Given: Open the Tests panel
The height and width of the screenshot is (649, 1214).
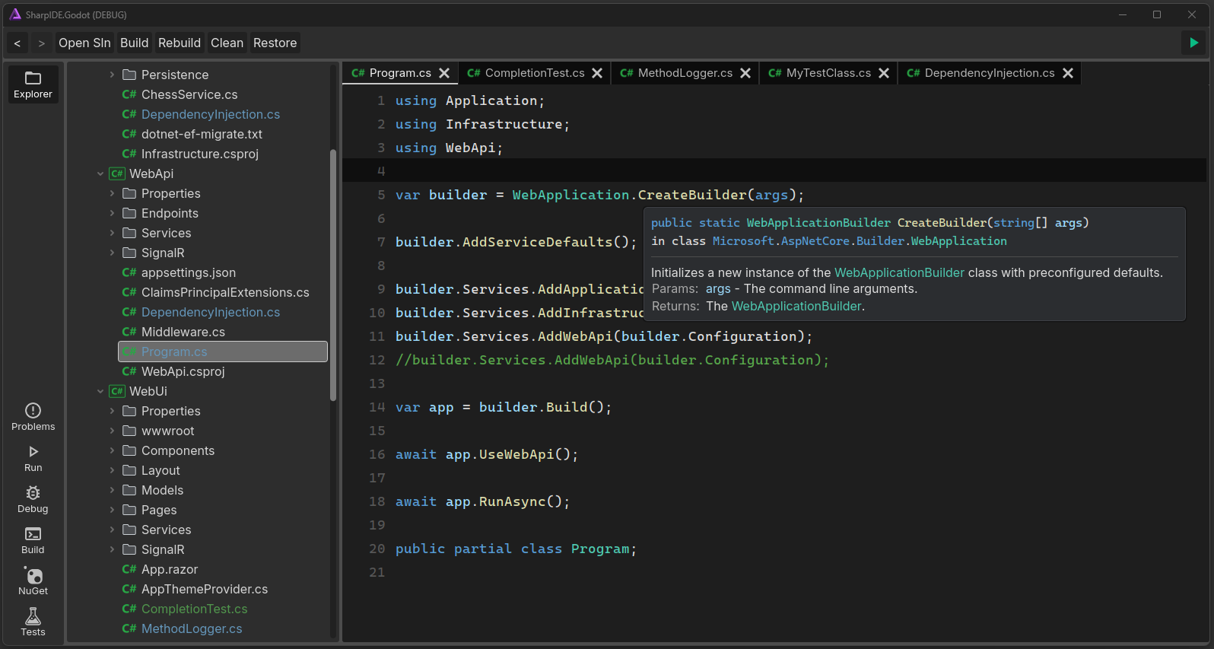Looking at the screenshot, I should click(33, 622).
